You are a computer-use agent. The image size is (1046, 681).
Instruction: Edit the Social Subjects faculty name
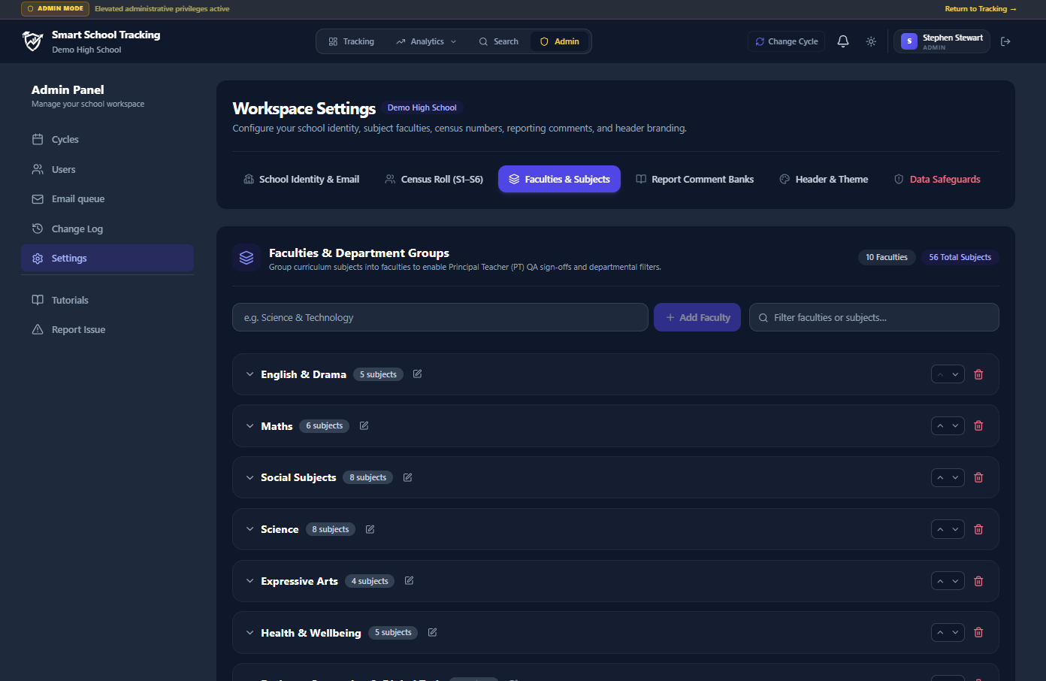click(408, 477)
